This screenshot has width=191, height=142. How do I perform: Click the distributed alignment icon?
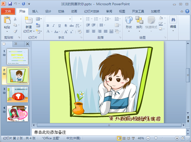[x=111, y=31]
